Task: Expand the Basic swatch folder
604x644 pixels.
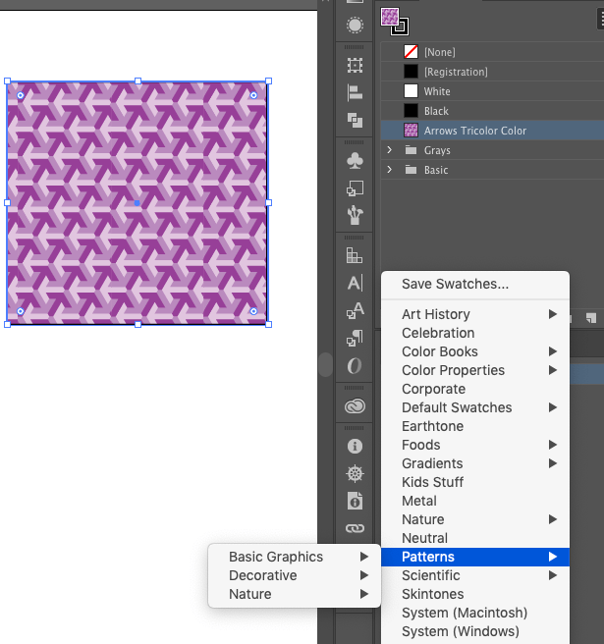Action: click(x=390, y=170)
